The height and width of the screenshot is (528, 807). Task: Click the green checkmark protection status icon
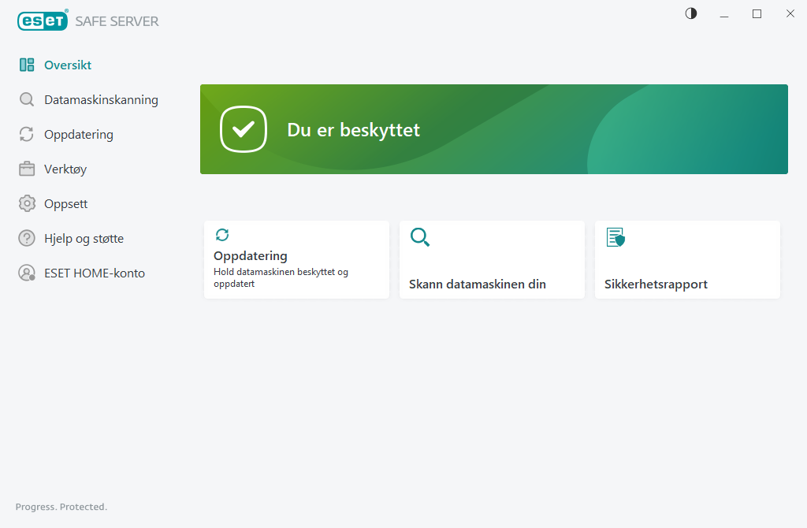pyautogui.click(x=244, y=129)
